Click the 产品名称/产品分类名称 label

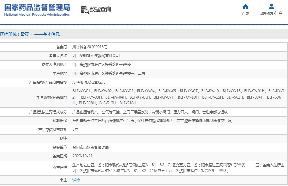click(x=48, y=82)
